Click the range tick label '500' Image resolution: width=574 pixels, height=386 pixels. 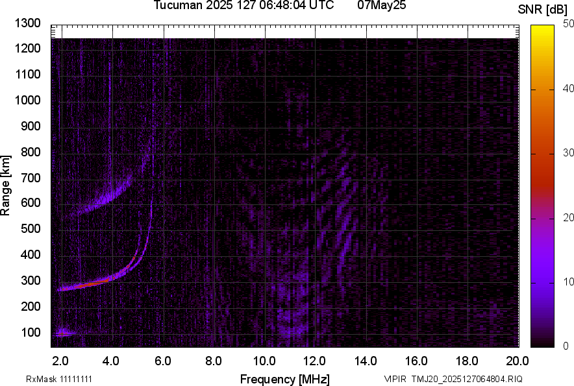coord(31,228)
